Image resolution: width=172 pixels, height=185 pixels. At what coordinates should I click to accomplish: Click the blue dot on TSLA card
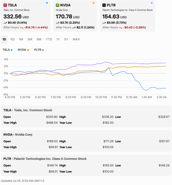pyautogui.click(x=47, y=3)
